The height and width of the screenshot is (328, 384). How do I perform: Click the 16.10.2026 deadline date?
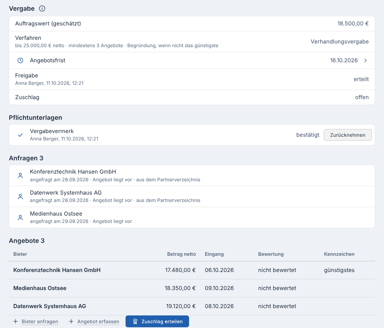click(344, 60)
